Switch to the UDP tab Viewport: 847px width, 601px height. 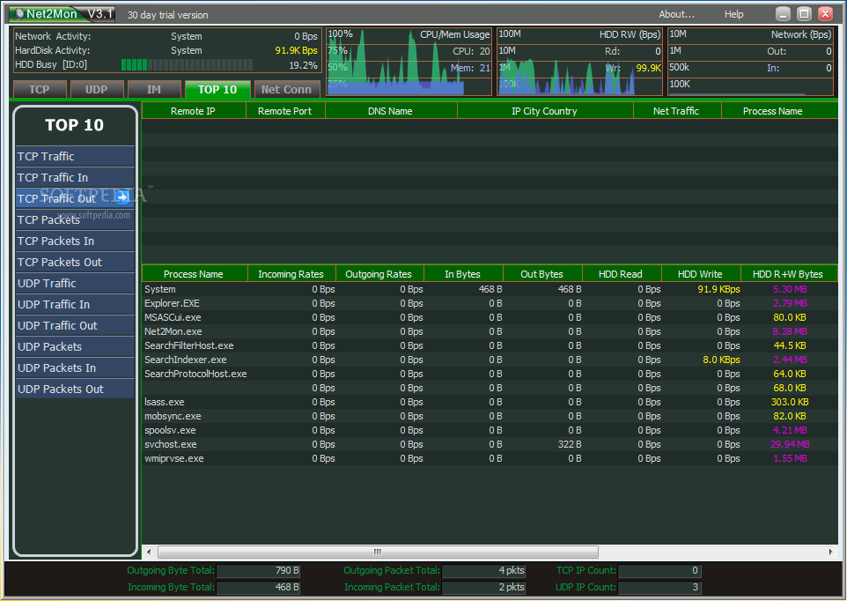(x=97, y=89)
